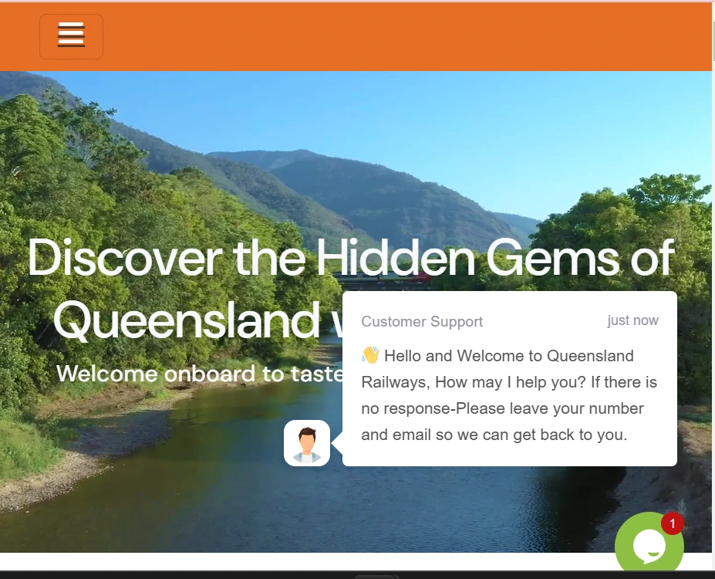Viewport: 715px width, 579px height.
Task: Click the "Welcome onboard to taste" subtitle
Action: (x=200, y=374)
